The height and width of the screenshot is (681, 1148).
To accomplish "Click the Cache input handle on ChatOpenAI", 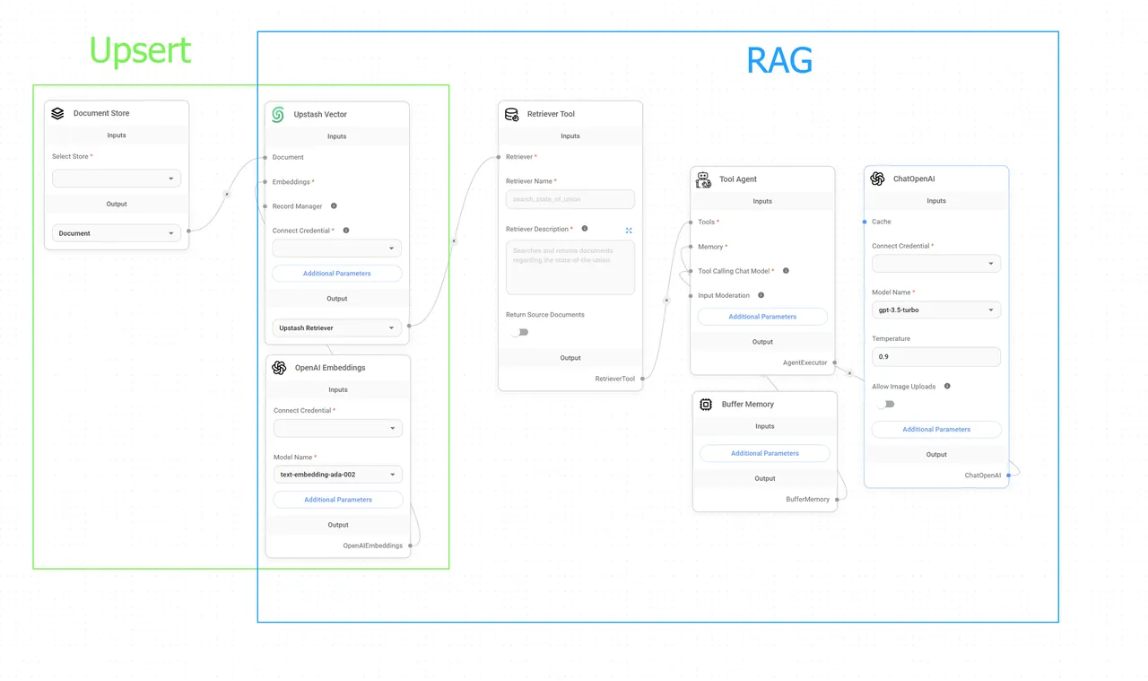I will [865, 222].
